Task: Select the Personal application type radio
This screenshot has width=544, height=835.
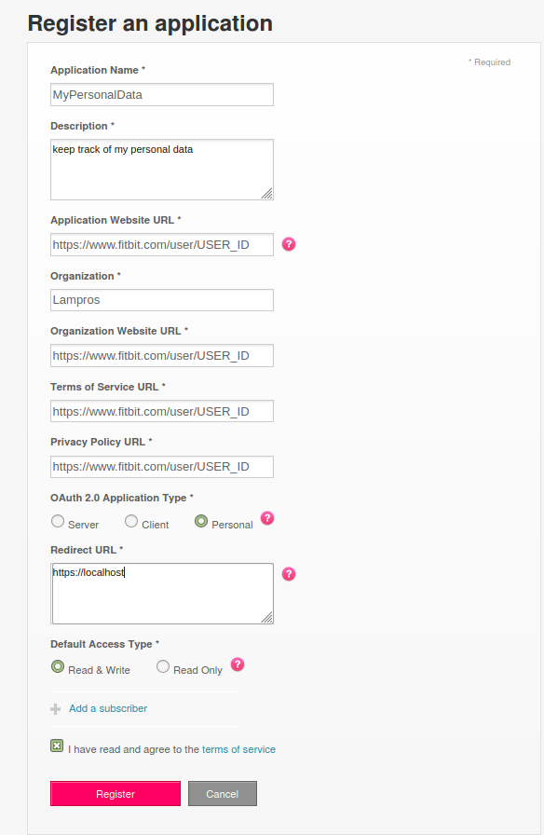Action: click(x=200, y=521)
